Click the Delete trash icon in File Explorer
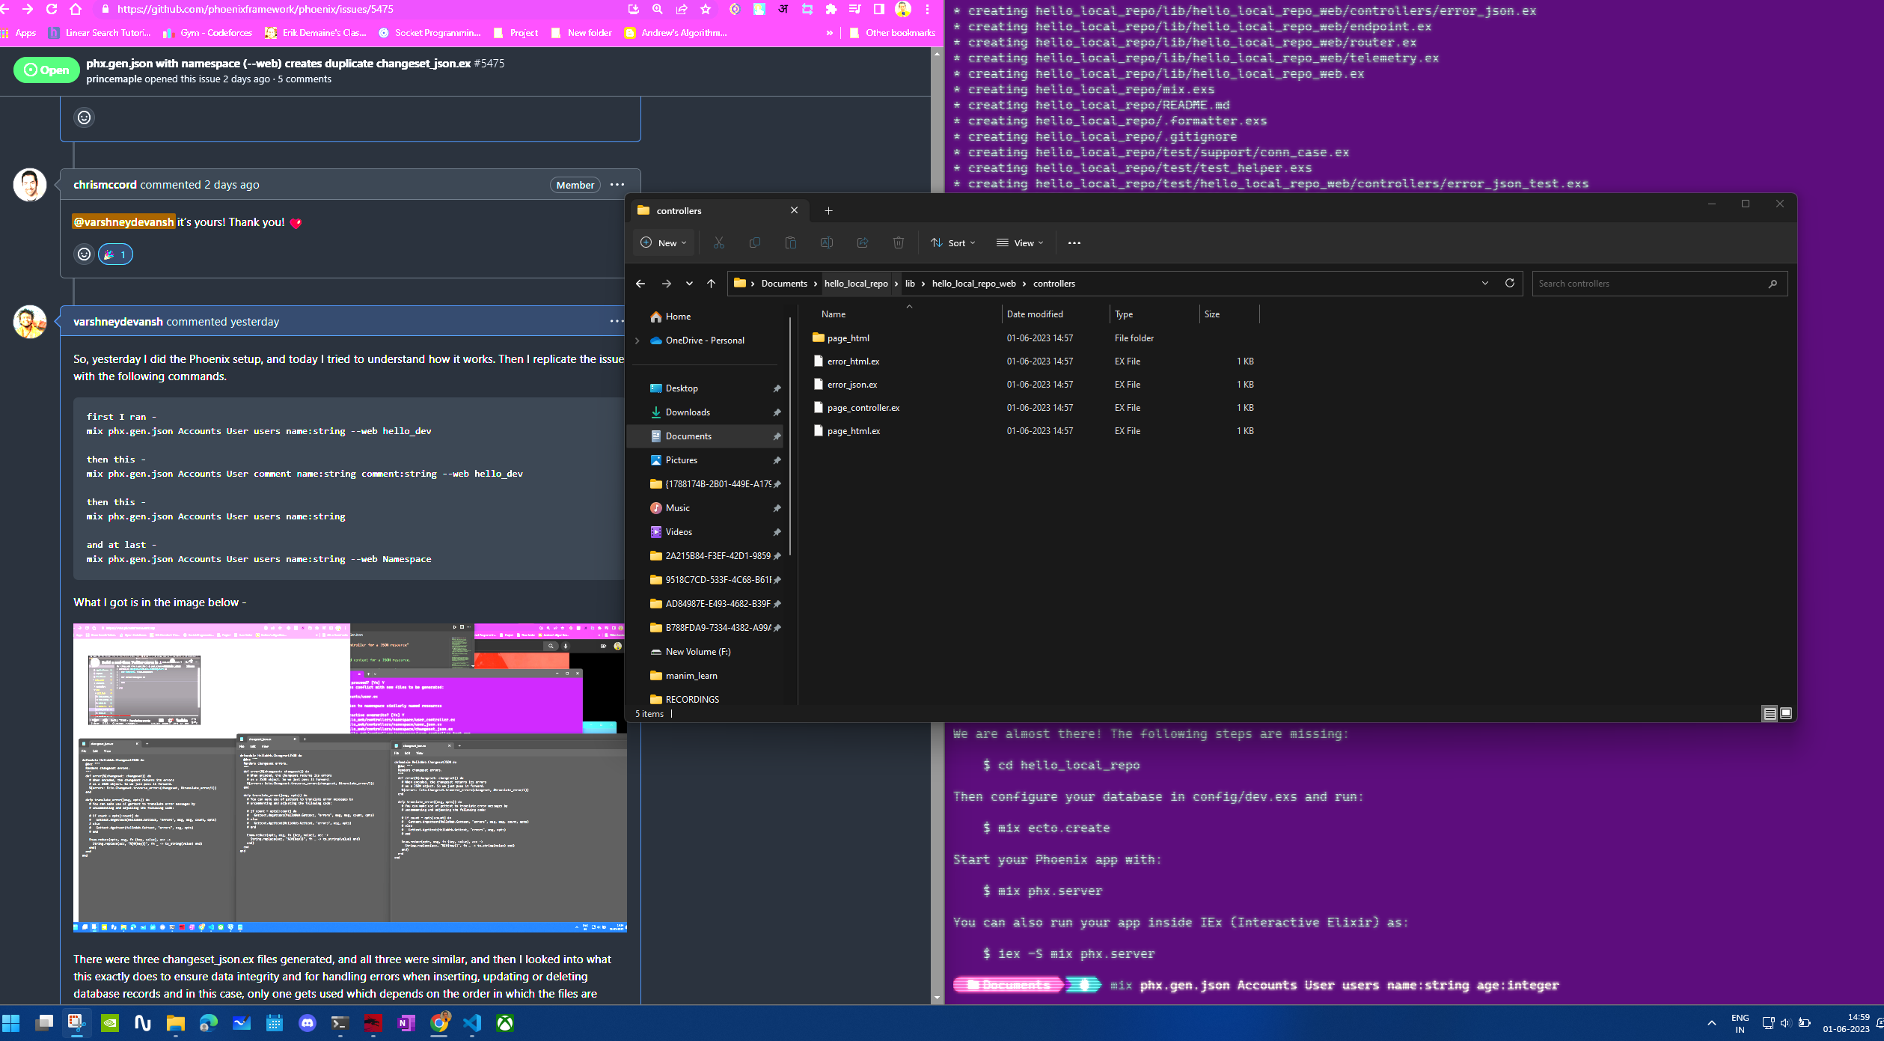1884x1041 pixels. (x=898, y=242)
